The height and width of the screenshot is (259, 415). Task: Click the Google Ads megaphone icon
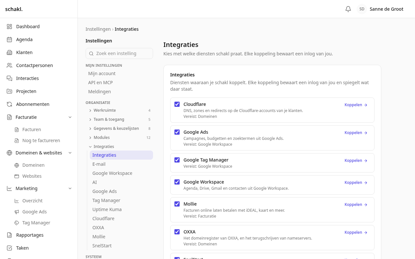coord(17,212)
